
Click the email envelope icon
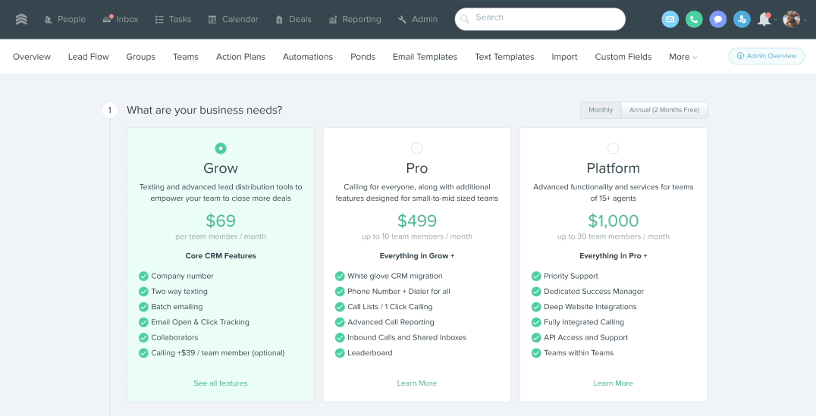670,20
